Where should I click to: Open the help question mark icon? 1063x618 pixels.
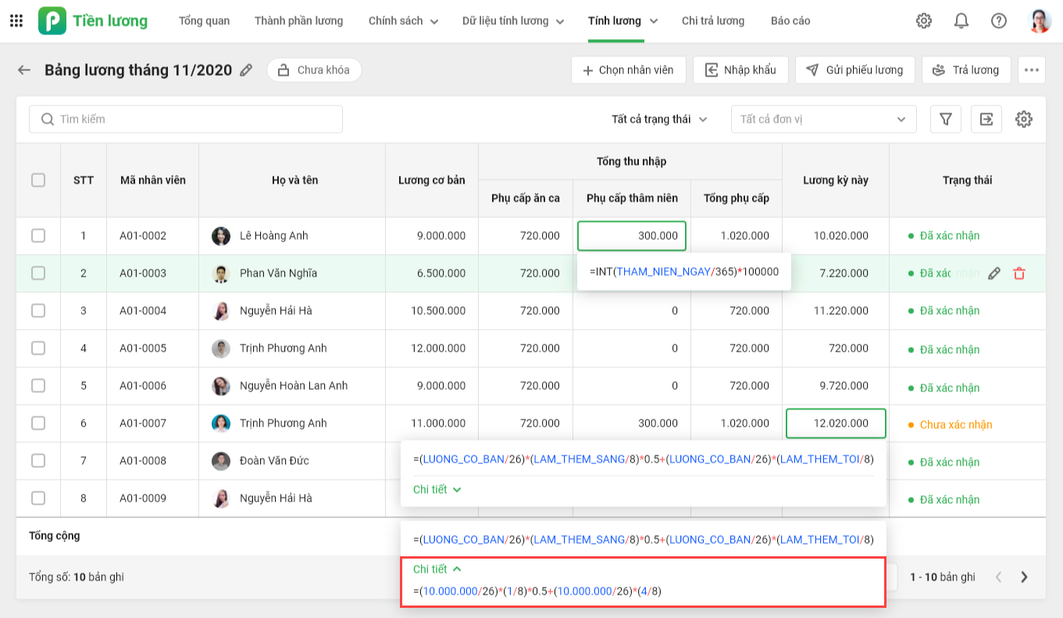(x=999, y=21)
